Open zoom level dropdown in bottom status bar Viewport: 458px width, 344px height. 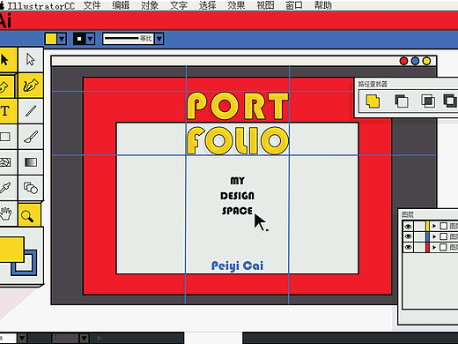click(22, 338)
